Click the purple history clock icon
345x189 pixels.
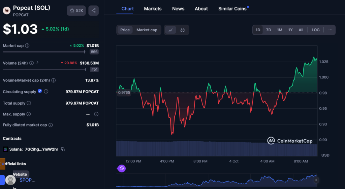(122, 168)
